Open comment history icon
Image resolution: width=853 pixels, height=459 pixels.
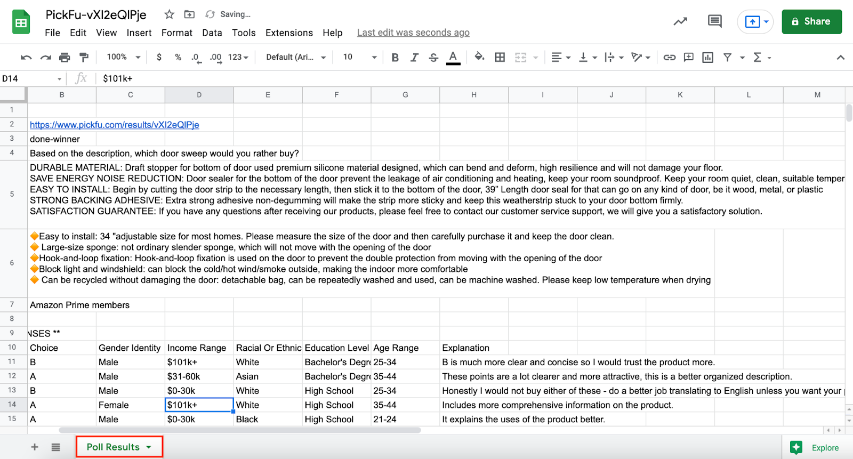[714, 21]
